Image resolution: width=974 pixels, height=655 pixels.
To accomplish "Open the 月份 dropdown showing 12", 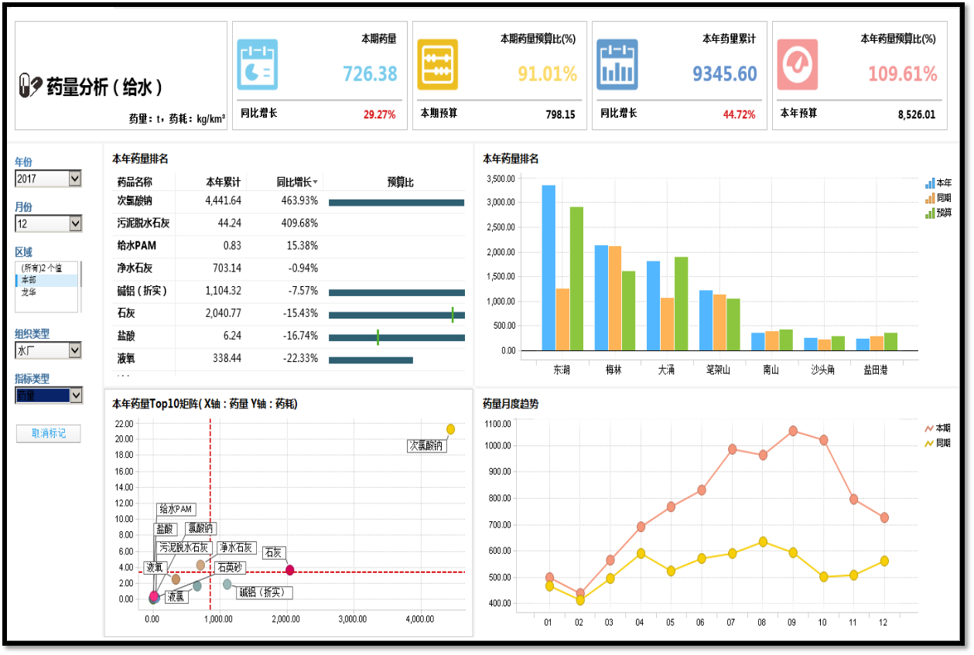I will click(x=75, y=223).
